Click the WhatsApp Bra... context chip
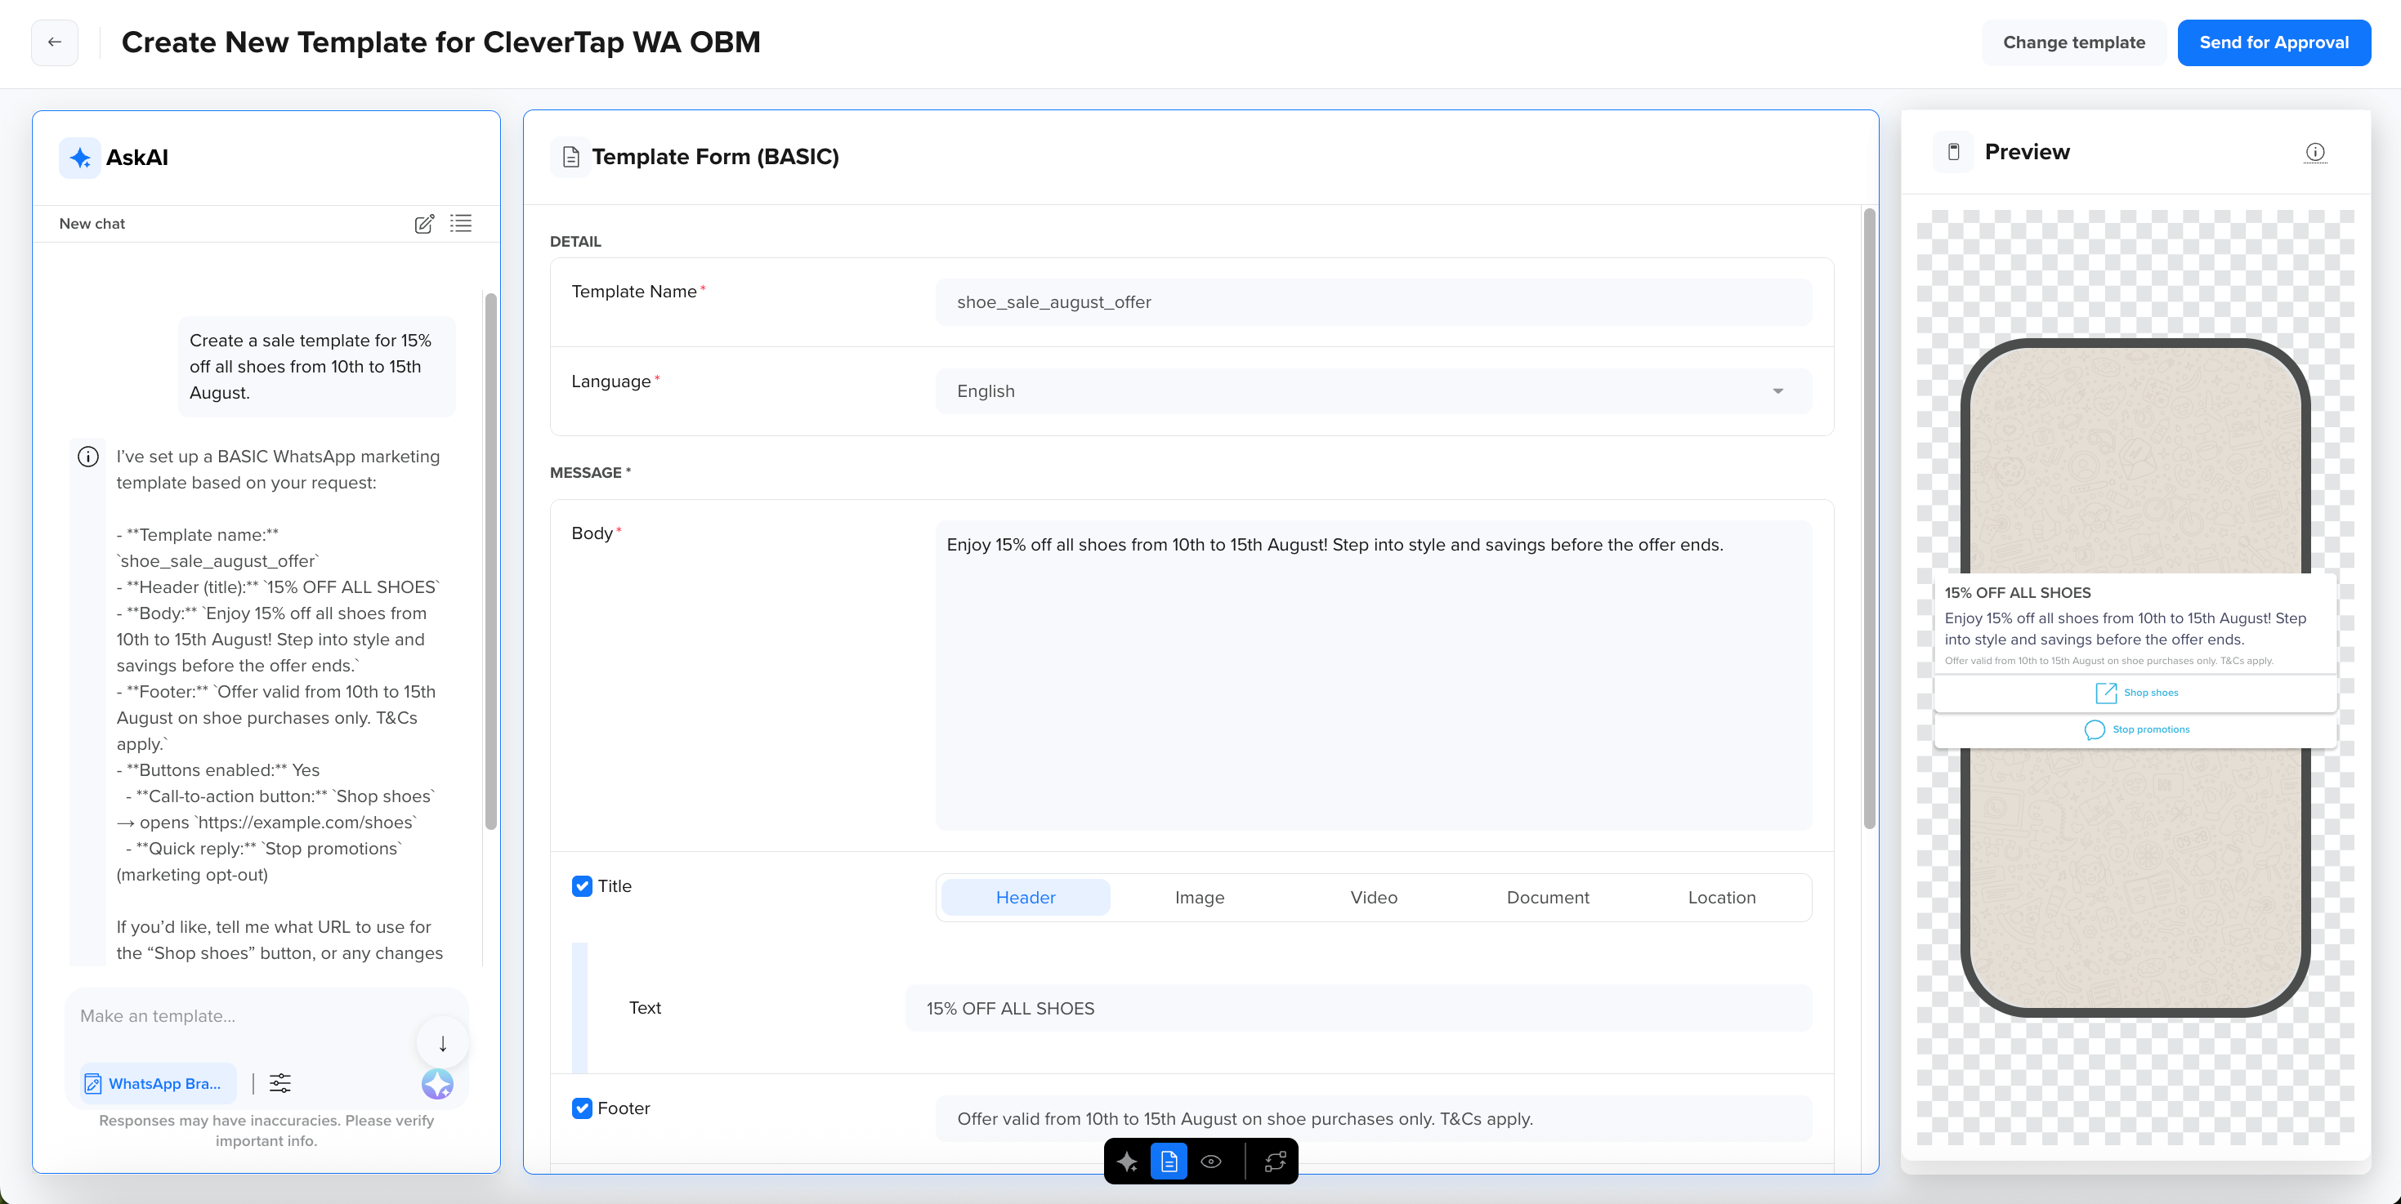 158,1084
